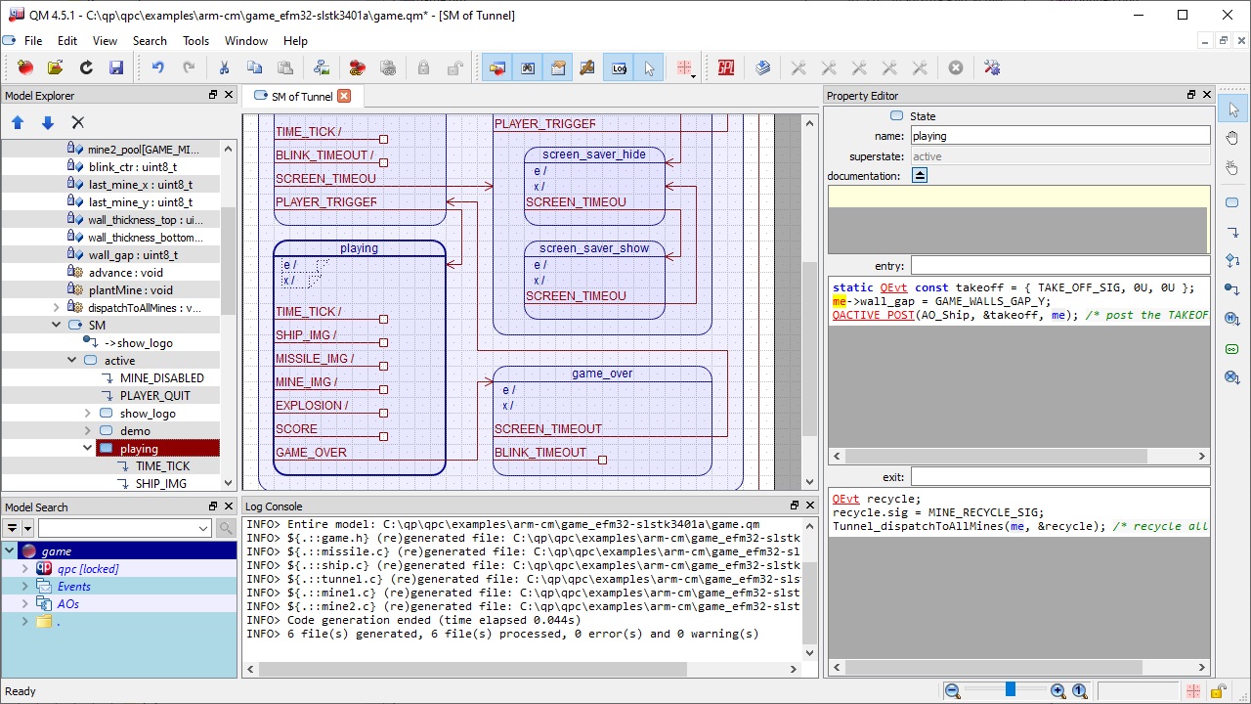Select the SM of Tunnel tab

click(301, 96)
